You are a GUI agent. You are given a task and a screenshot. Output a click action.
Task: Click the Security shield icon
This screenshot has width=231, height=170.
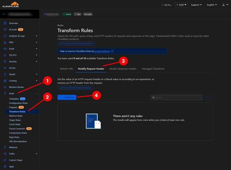[5, 62]
